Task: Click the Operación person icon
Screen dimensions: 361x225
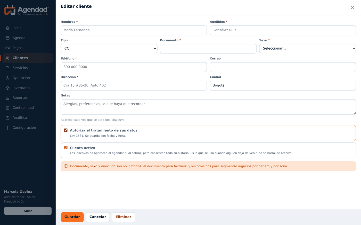Action: 7,78
